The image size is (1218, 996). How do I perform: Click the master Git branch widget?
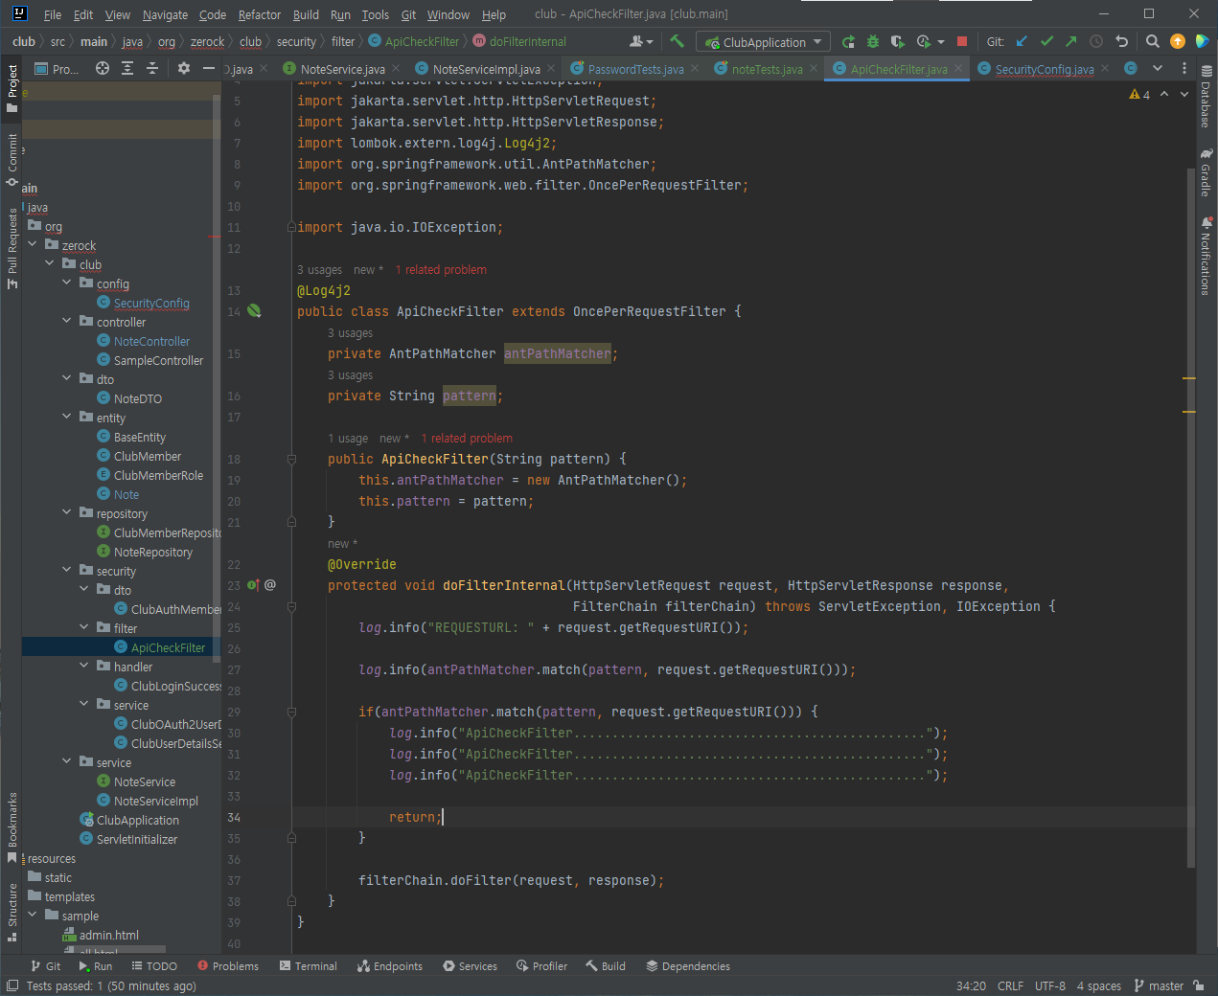[x=1159, y=985]
